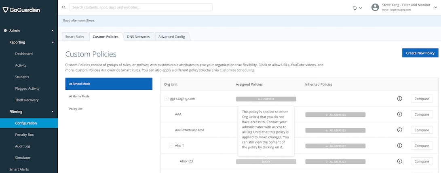Click the GoGuardian shield logo
This screenshot has height=173, width=441.
pos(6,10)
